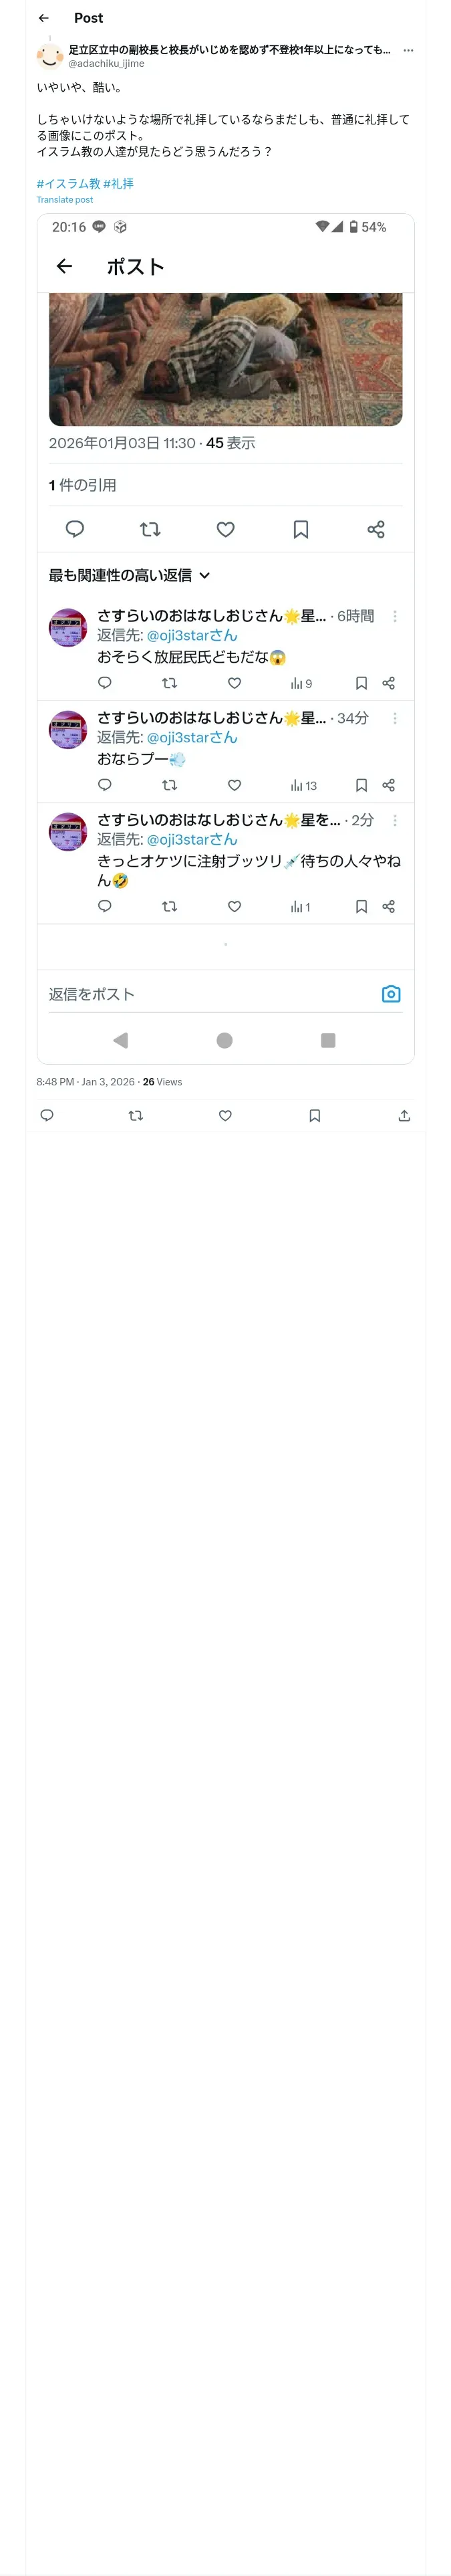
Task: Click the @adachiku_ijime handle
Action: point(106,63)
